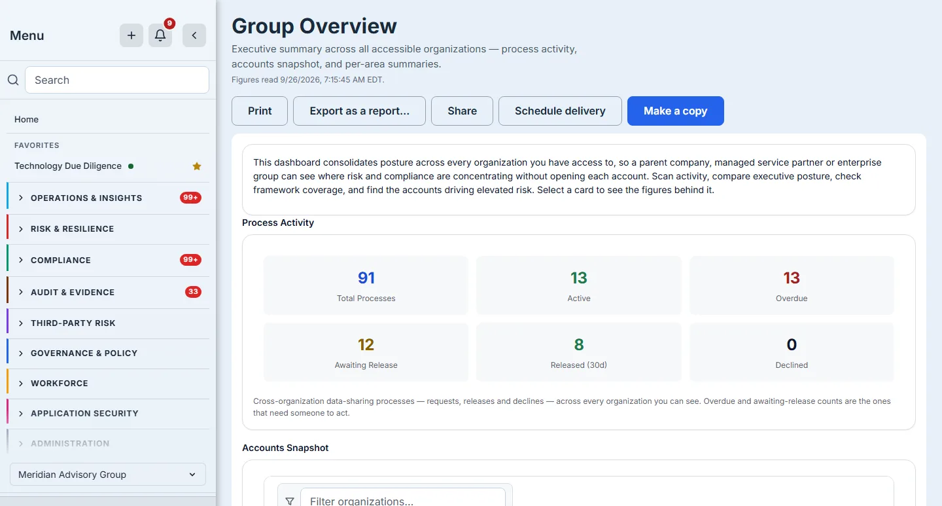Screen dimensions: 942x506
Task: Open Technology Due Diligence favorite
Action: pyautogui.click(x=68, y=166)
